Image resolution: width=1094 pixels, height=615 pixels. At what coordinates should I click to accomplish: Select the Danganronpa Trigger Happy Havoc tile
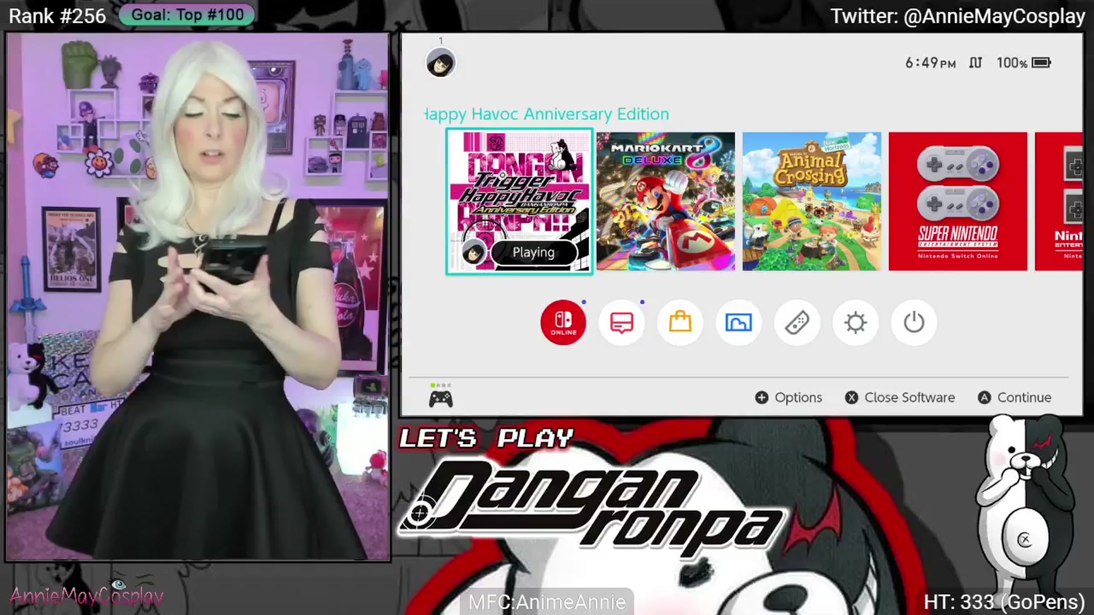pyautogui.click(x=519, y=202)
